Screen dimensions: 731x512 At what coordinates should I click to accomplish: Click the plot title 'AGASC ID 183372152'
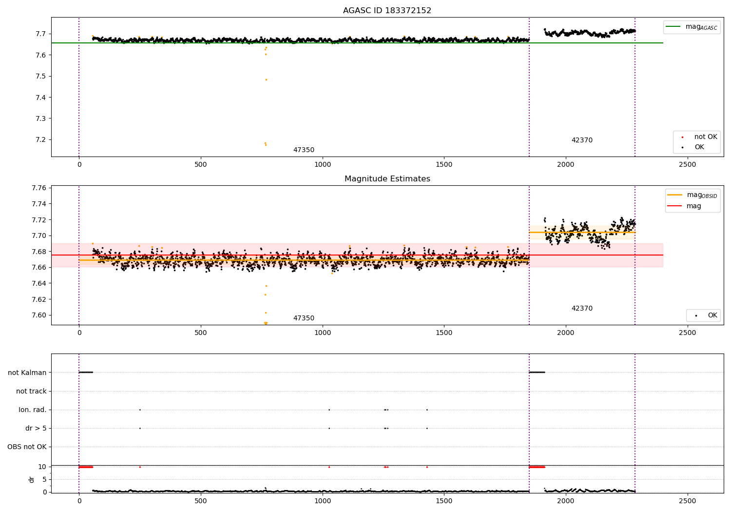click(387, 11)
